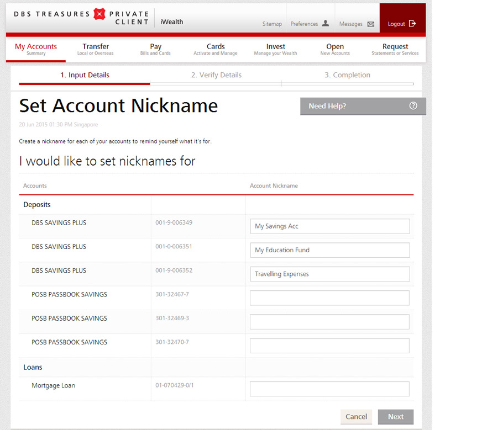Focus nickname field for account 301-32469-3
503x430 pixels.
329,322
